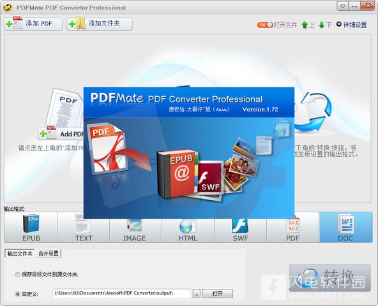Viewport: 378px width, 306px height.
Task: Open 详细设置 gear settings
Action: click(351, 25)
